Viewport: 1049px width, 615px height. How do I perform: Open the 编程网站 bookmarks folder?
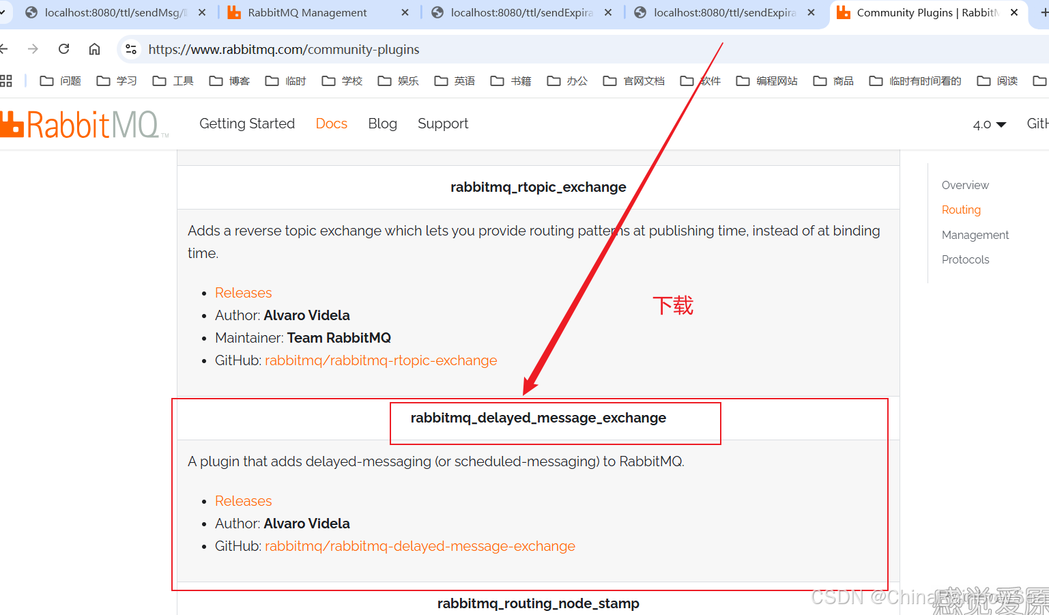[766, 81]
